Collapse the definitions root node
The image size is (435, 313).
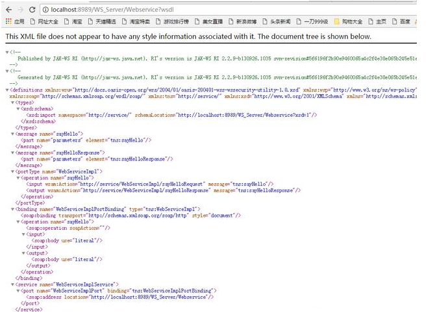(7, 90)
